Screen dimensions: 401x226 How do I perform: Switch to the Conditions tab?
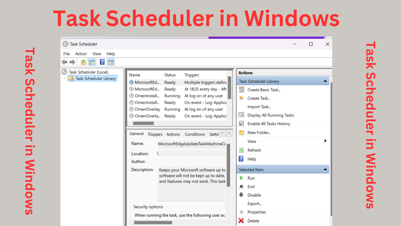click(195, 134)
